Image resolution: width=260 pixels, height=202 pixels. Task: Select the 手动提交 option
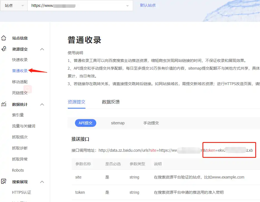[x=151, y=123]
